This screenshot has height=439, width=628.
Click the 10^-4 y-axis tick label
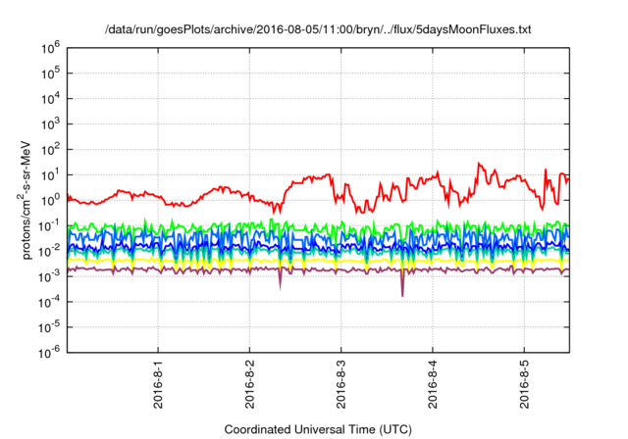click(47, 301)
